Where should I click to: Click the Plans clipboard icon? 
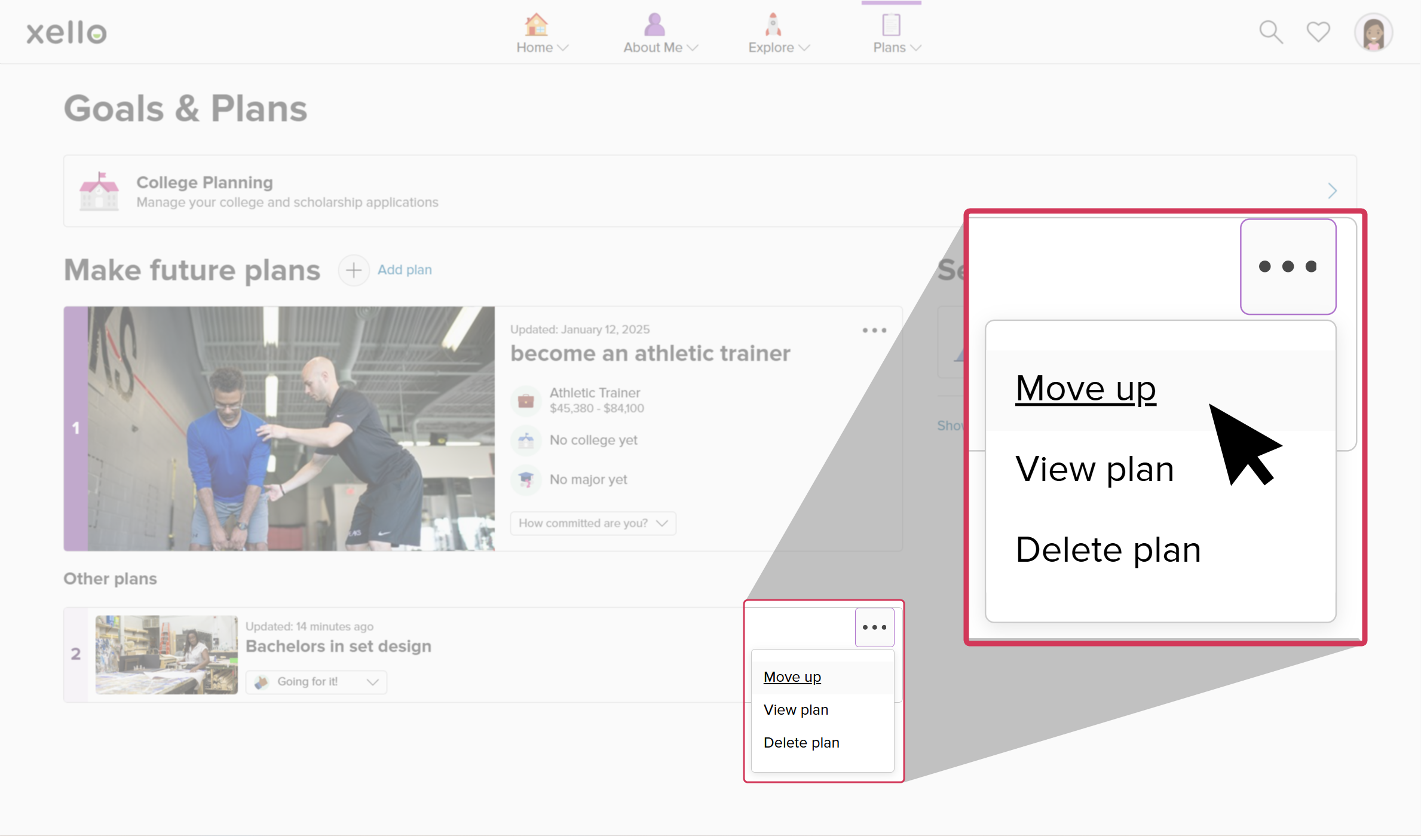point(891,25)
